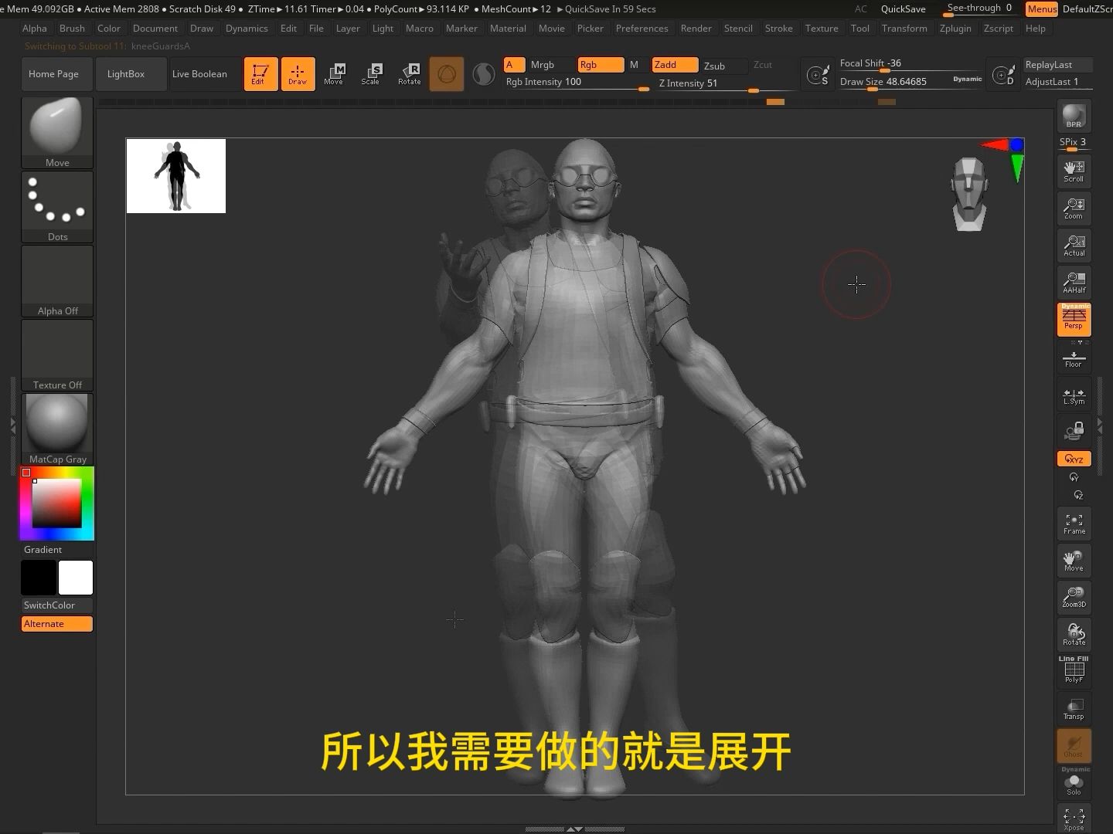The height and width of the screenshot is (834, 1113).
Task: Toggle Ghost transparency mode
Action: coord(1074,745)
